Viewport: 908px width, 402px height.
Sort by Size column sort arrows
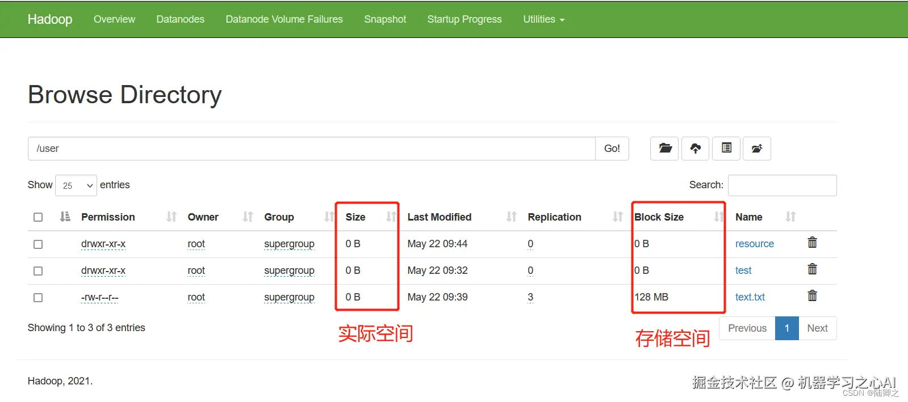coord(391,217)
